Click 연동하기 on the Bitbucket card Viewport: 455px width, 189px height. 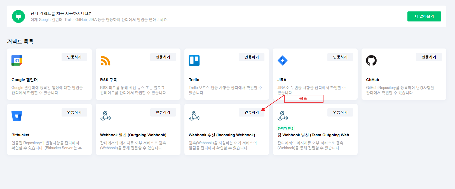(x=74, y=112)
